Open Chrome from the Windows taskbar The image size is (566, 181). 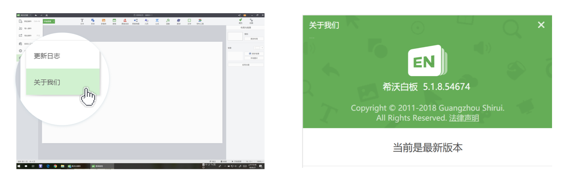(55, 166)
